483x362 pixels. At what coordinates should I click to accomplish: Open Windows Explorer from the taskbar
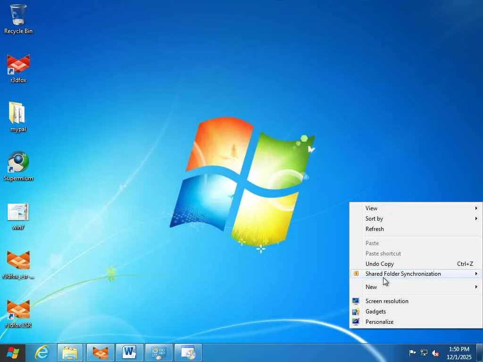pyautogui.click(x=70, y=353)
